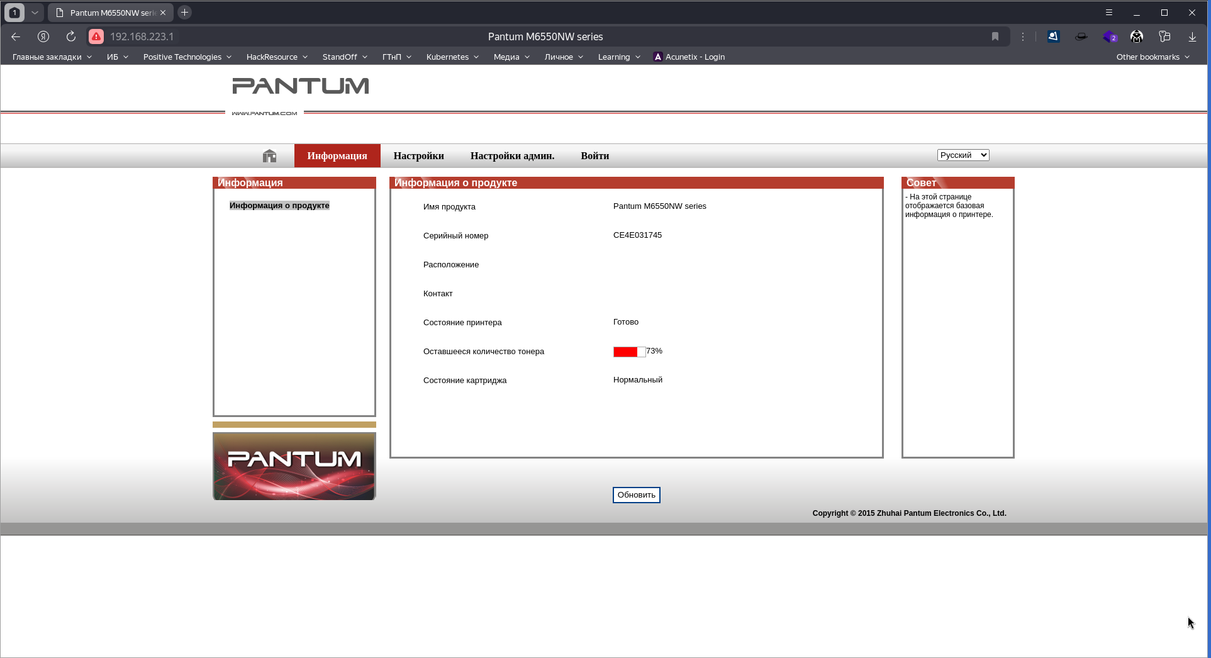The height and width of the screenshot is (658, 1211).
Task: Show Other bookmarks folder
Action: [1153, 57]
